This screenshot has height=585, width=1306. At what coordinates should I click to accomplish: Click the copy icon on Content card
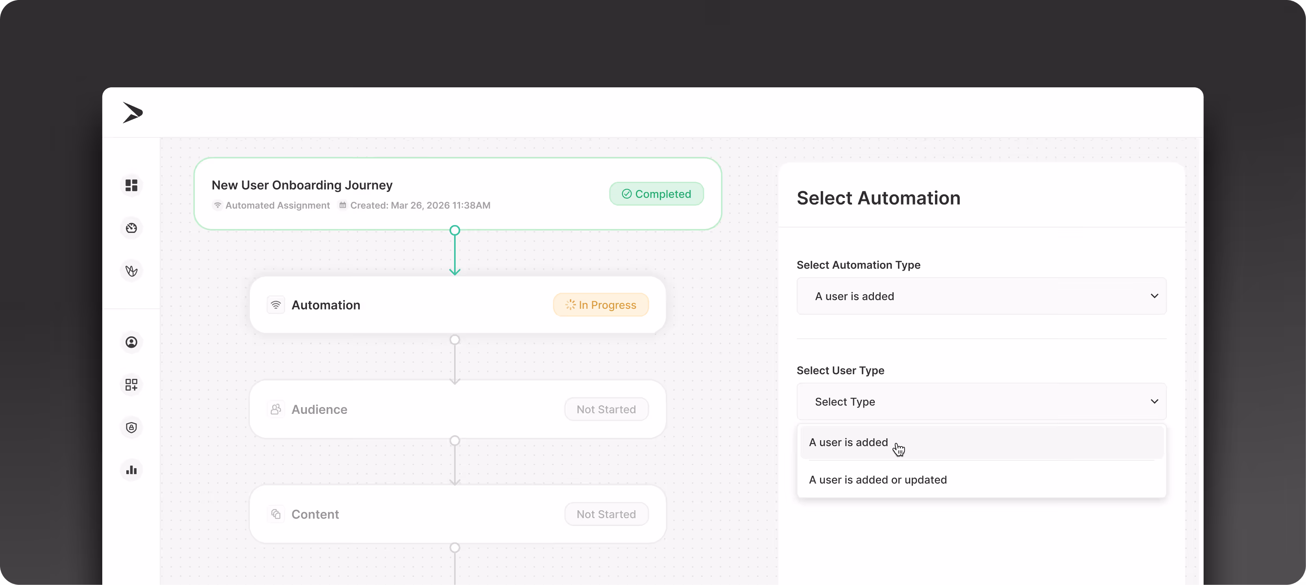tap(276, 514)
